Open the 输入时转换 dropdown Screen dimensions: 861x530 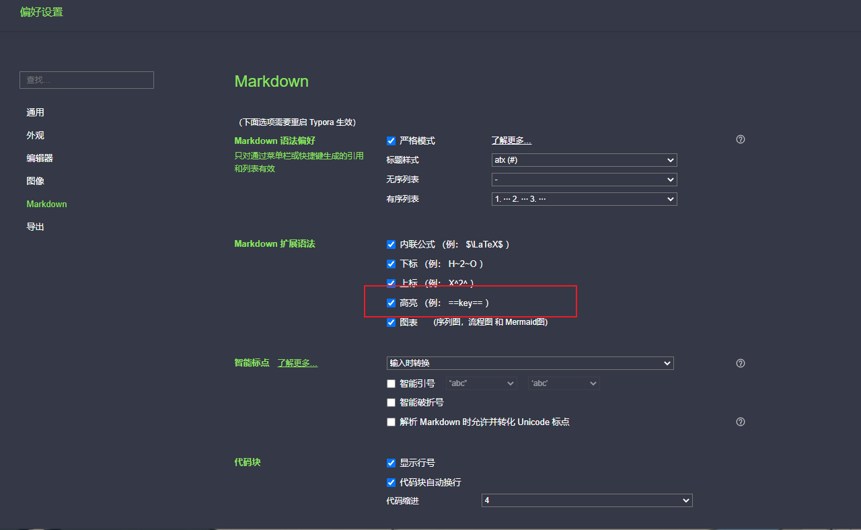530,363
